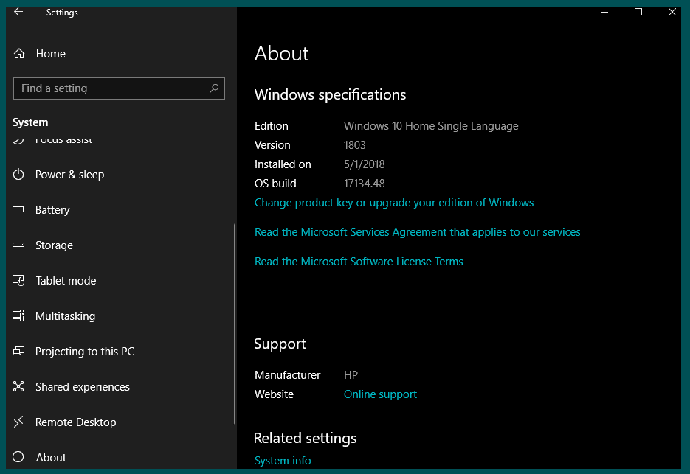Select the Focus assist item
This screenshot has height=474, width=690.
63,140
